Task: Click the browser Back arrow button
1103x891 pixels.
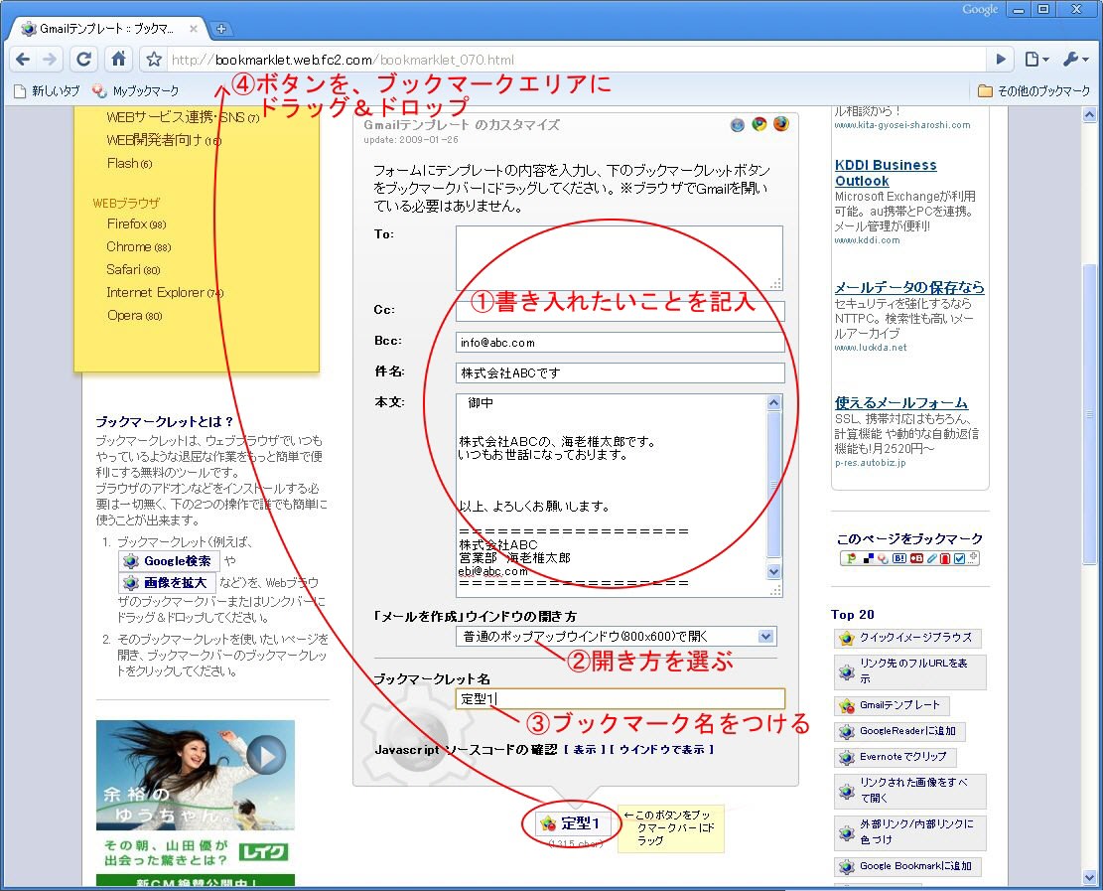Action: tap(24, 59)
